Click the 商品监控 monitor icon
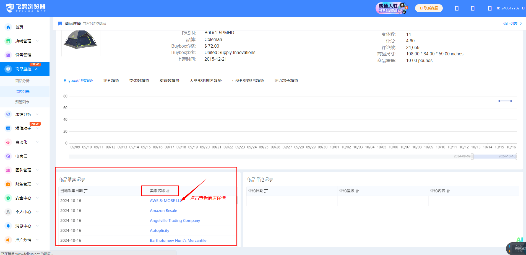526x255 pixels. tap(8, 69)
